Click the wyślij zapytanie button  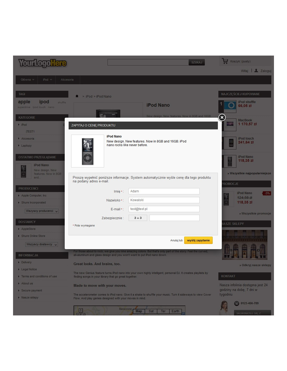tap(198, 240)
